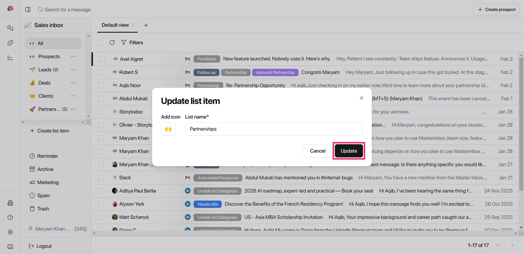Open the Default view options menu
Image resolution: width=524 pixels, height=254 pixels.
(133, 25)
